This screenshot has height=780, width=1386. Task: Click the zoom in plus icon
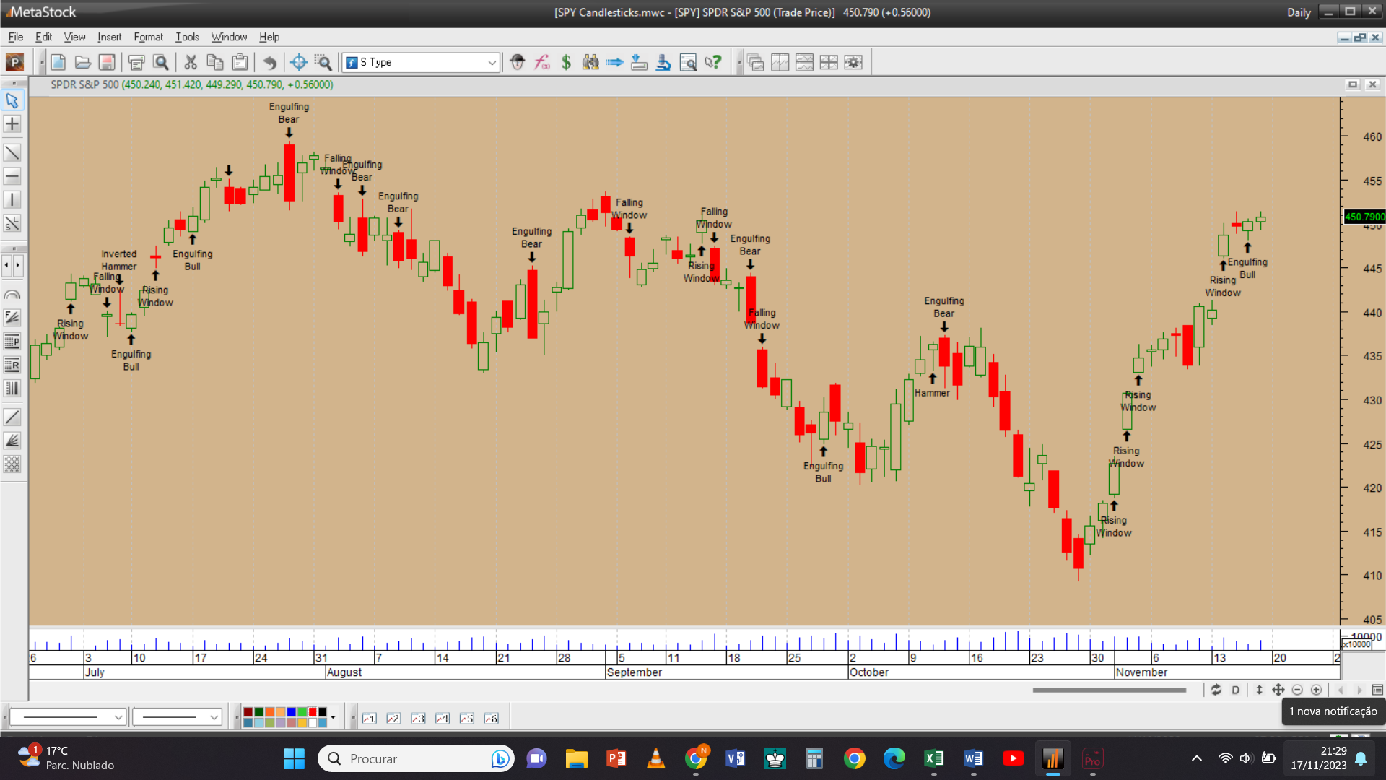(x=1316, y=690)
